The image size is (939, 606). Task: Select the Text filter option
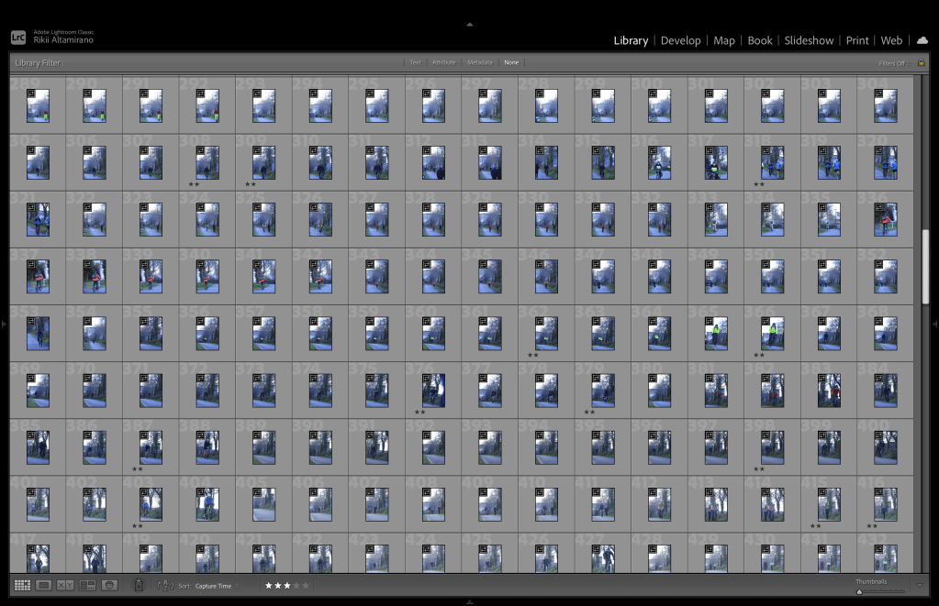click(415, 62)
